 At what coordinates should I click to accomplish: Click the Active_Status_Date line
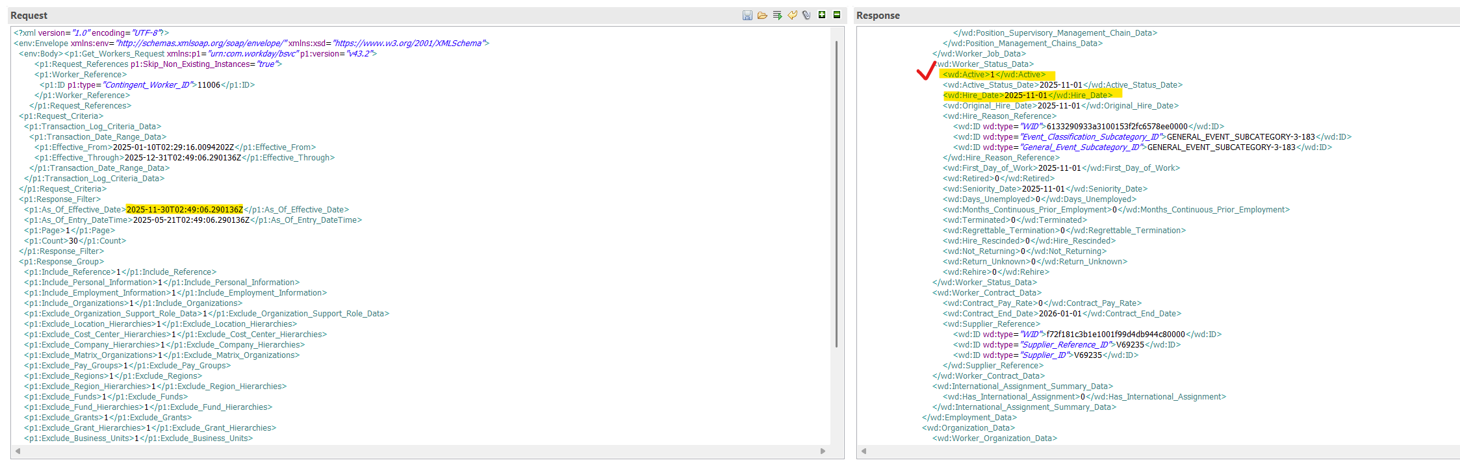coord(1062,84)
